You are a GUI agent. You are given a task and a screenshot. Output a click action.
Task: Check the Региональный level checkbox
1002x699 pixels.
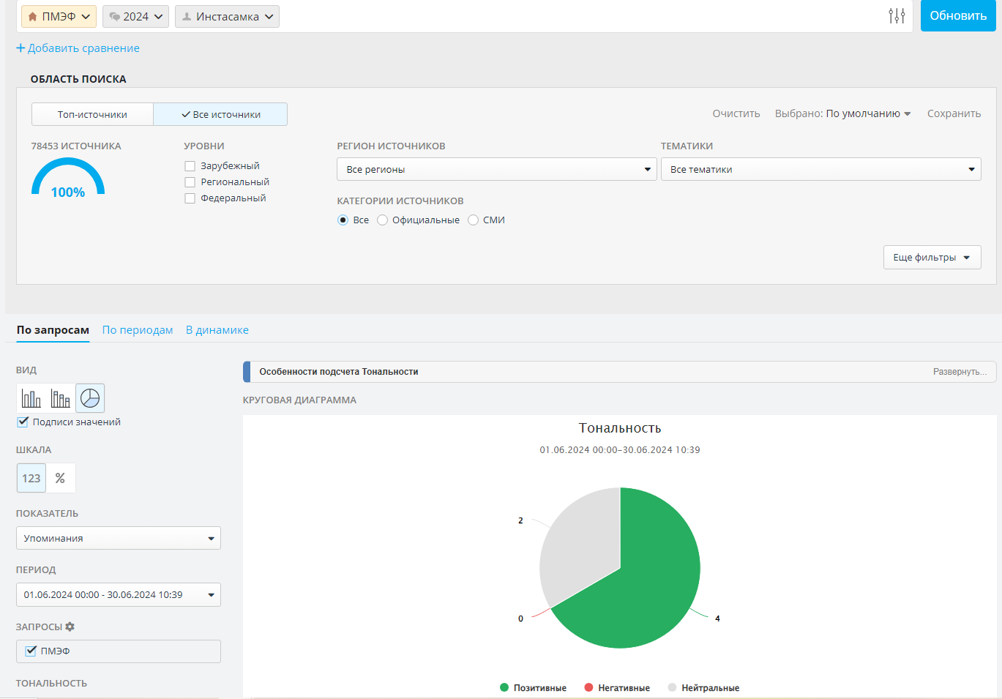pyautogui.click(x=190, y=182)
